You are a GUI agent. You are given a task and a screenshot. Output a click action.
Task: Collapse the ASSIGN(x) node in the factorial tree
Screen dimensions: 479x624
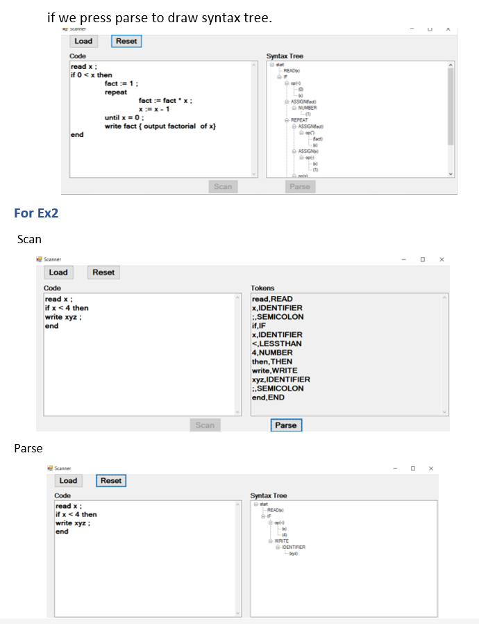point(294,151)
